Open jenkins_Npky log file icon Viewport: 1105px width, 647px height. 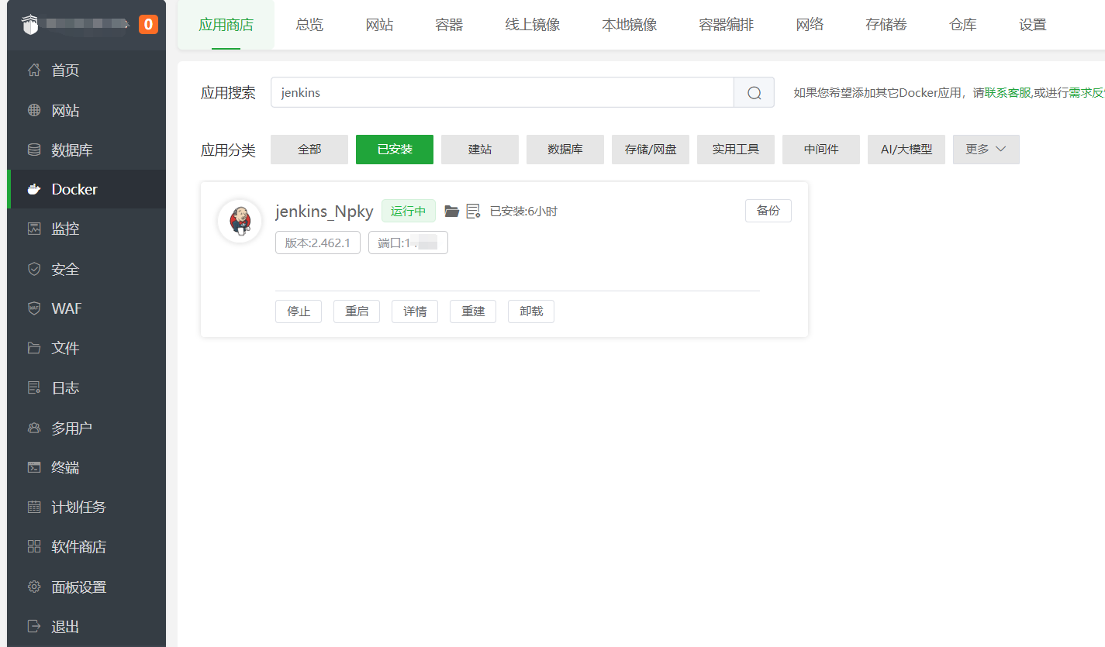473,211
